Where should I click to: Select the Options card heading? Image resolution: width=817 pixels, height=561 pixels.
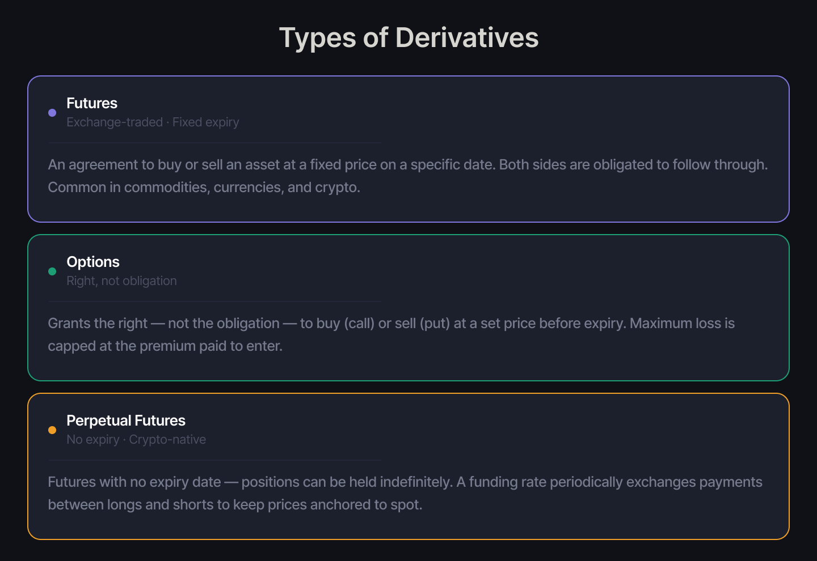tap(93, 262)
